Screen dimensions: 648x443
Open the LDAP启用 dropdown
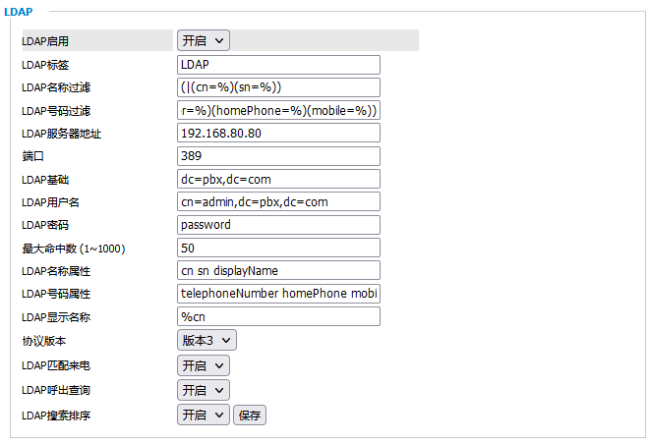(x=203, y=40)
